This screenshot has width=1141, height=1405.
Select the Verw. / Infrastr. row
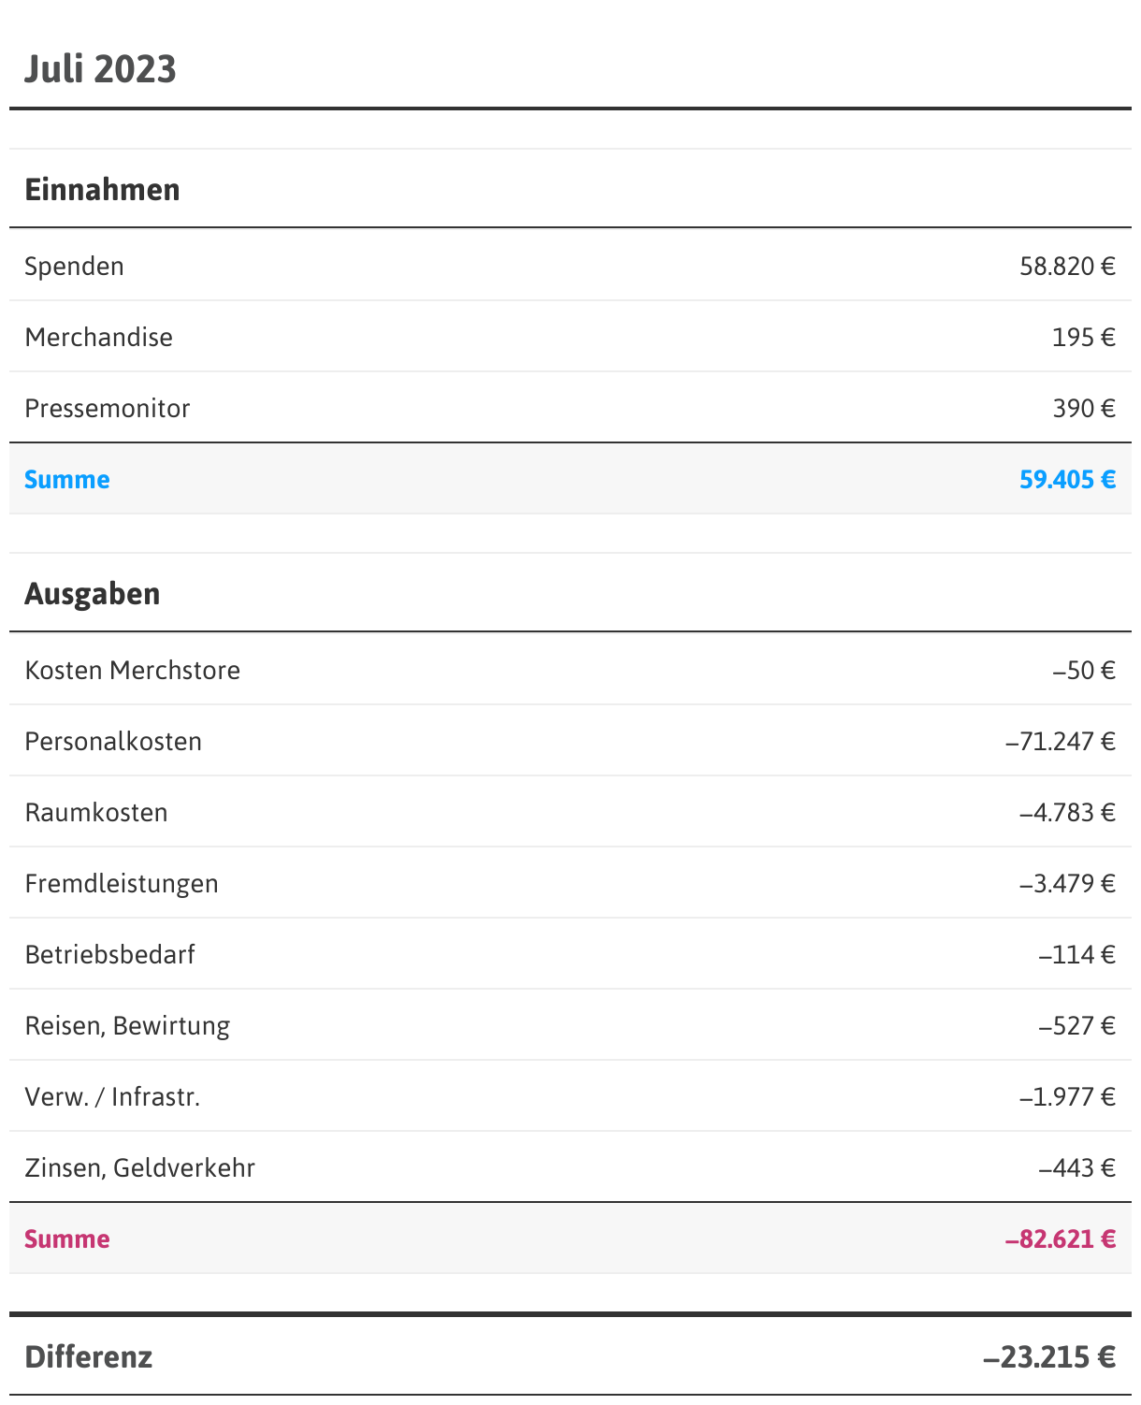tap(112, 1097)
